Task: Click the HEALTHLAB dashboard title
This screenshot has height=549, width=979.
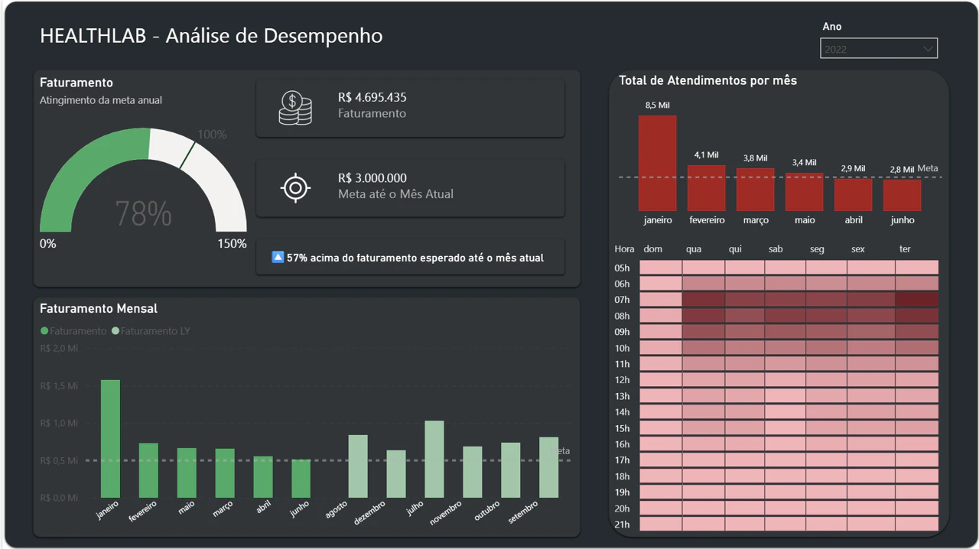Action: pos(211,35)
